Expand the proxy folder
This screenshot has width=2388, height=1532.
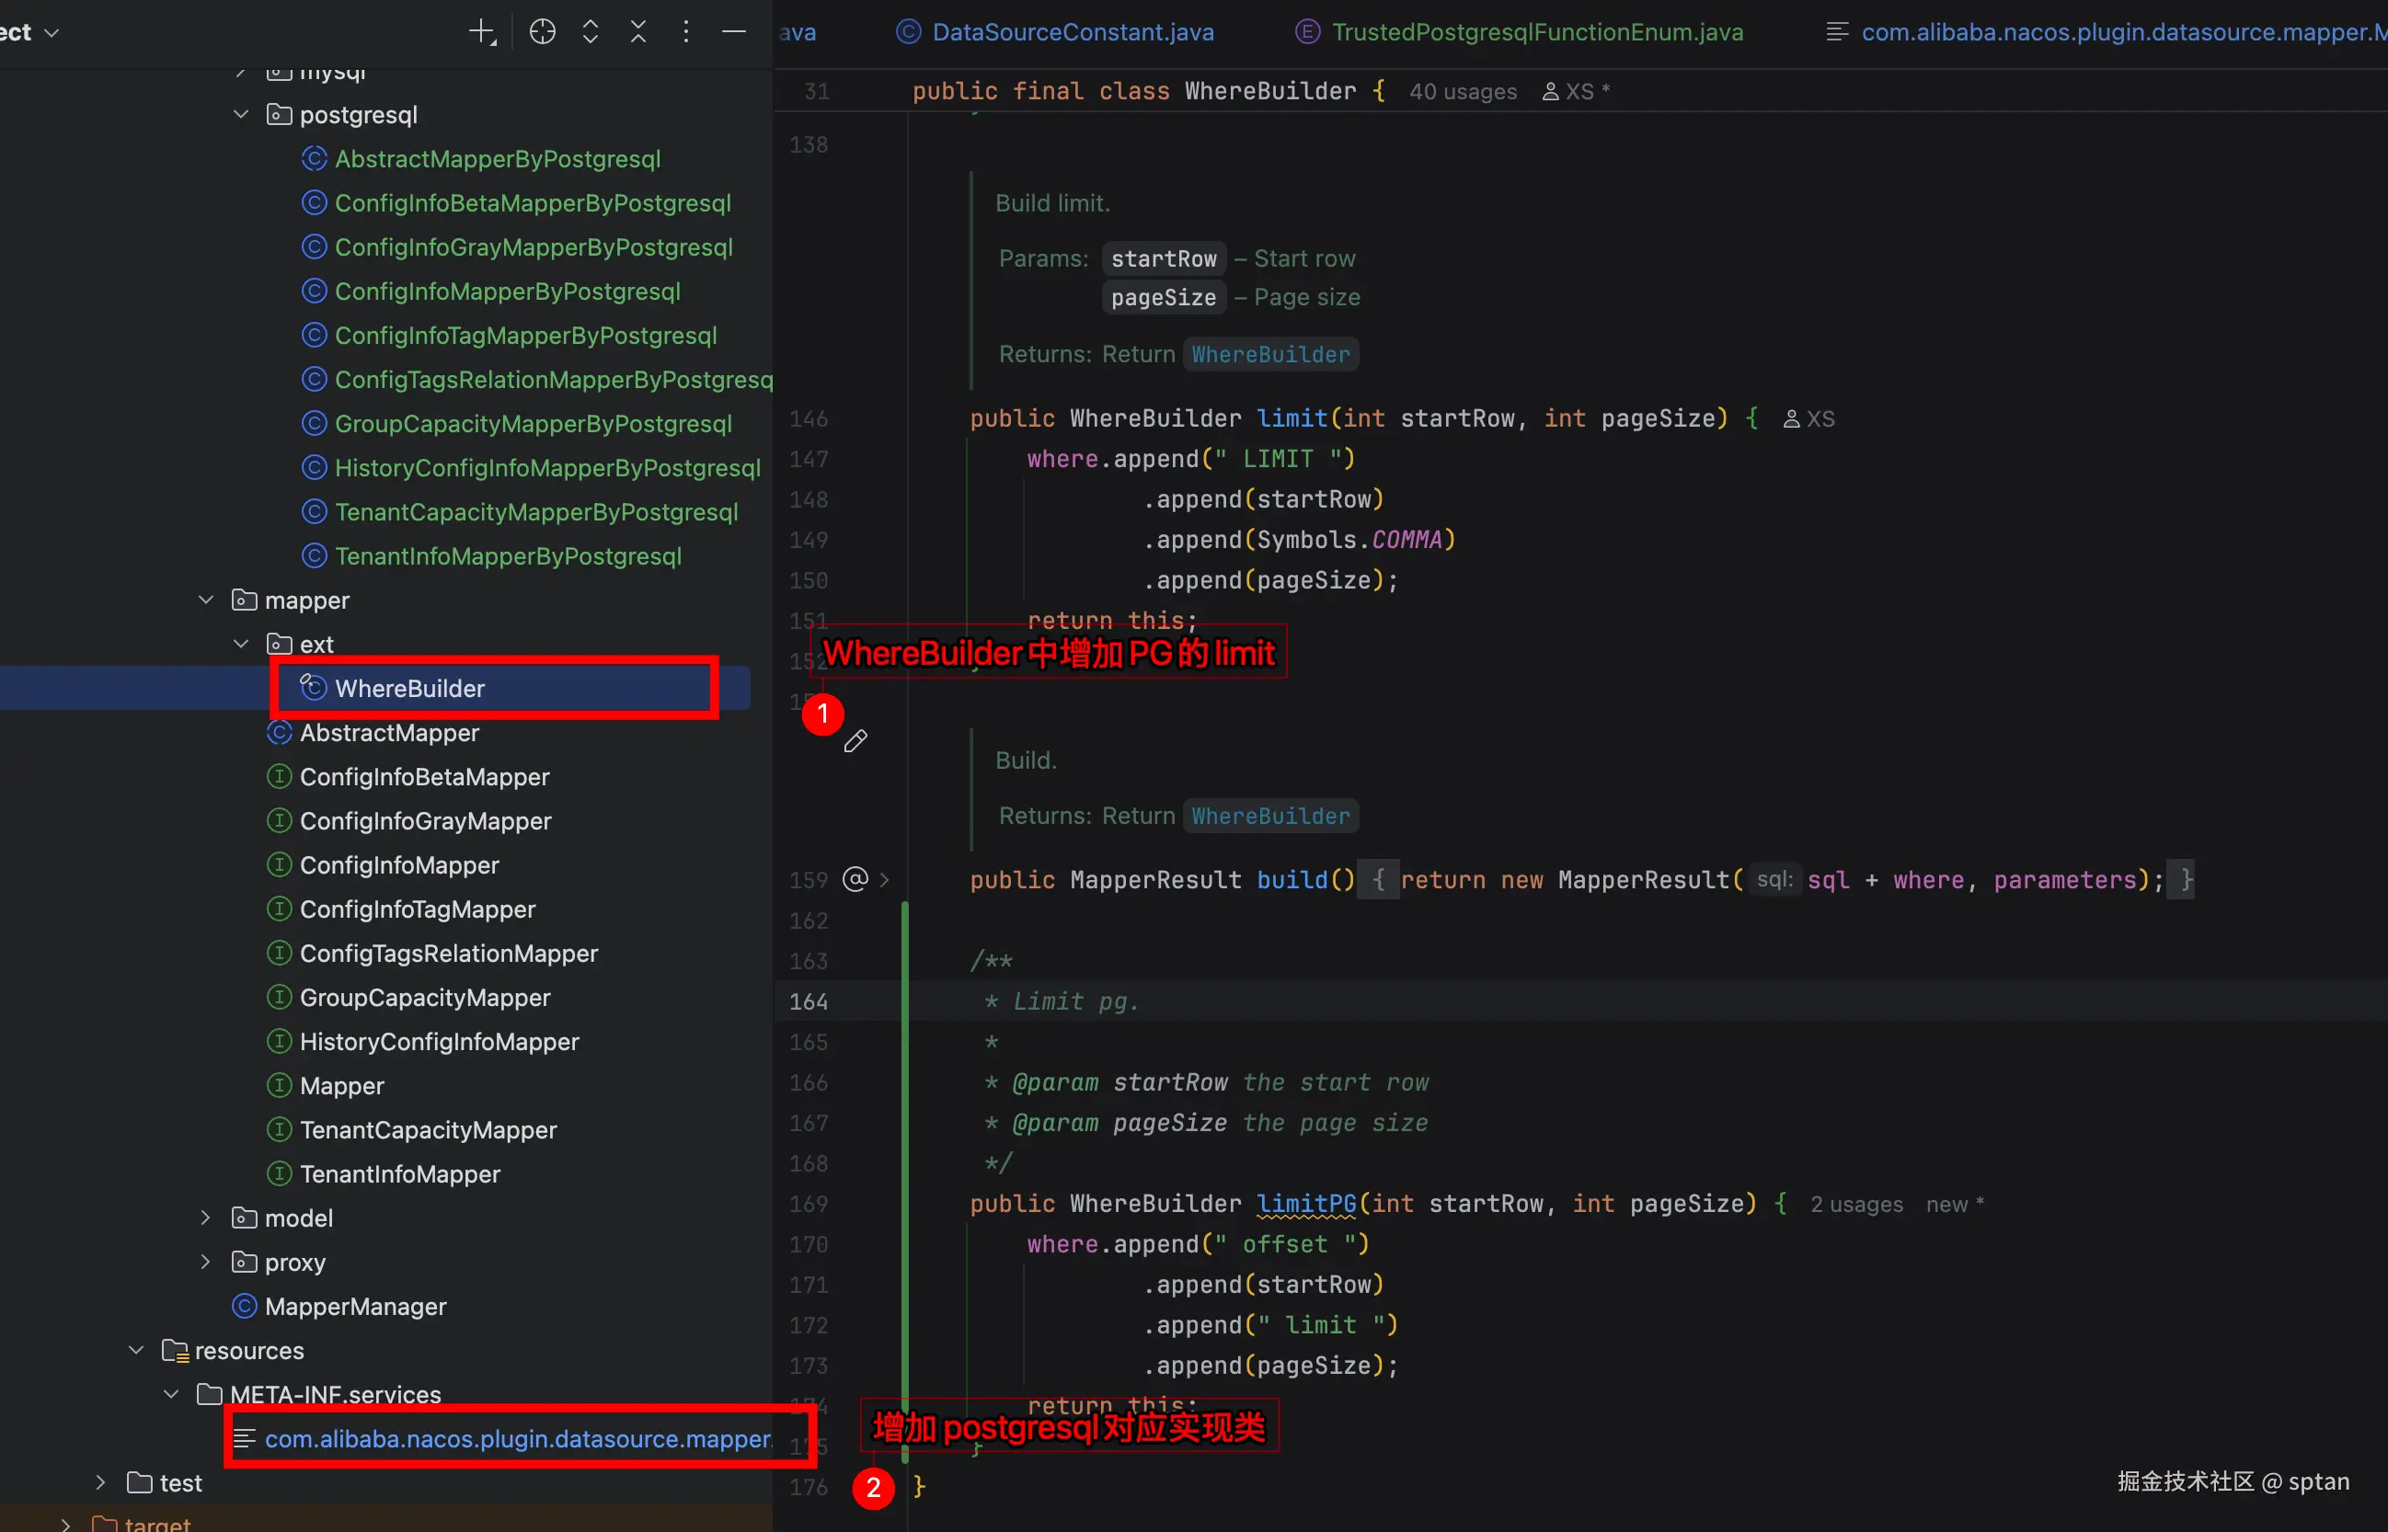pos(206,1262)
